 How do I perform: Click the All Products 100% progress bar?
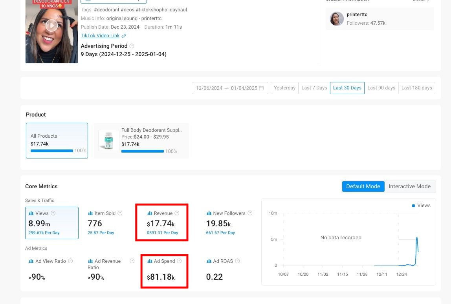[52, 151]
